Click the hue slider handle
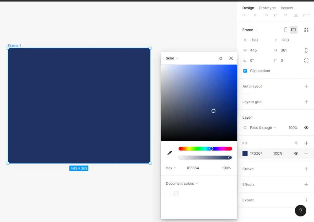The image size is (314, 222). coord(211,149)
